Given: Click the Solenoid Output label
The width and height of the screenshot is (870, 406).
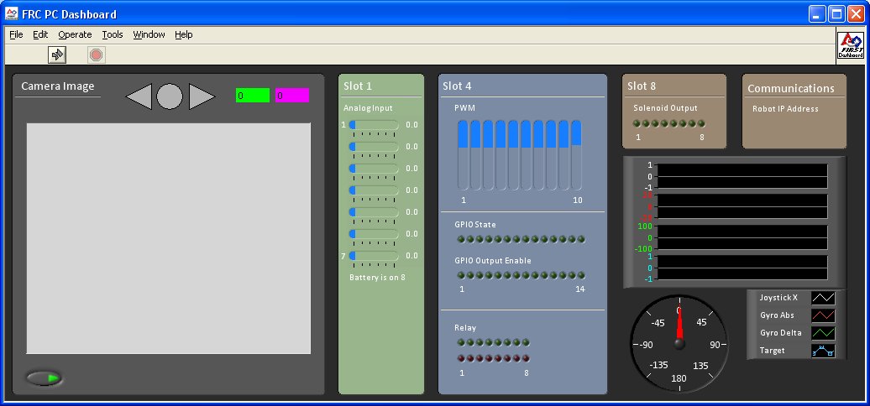Looking at the screenshot, I should tap(665, 108).
